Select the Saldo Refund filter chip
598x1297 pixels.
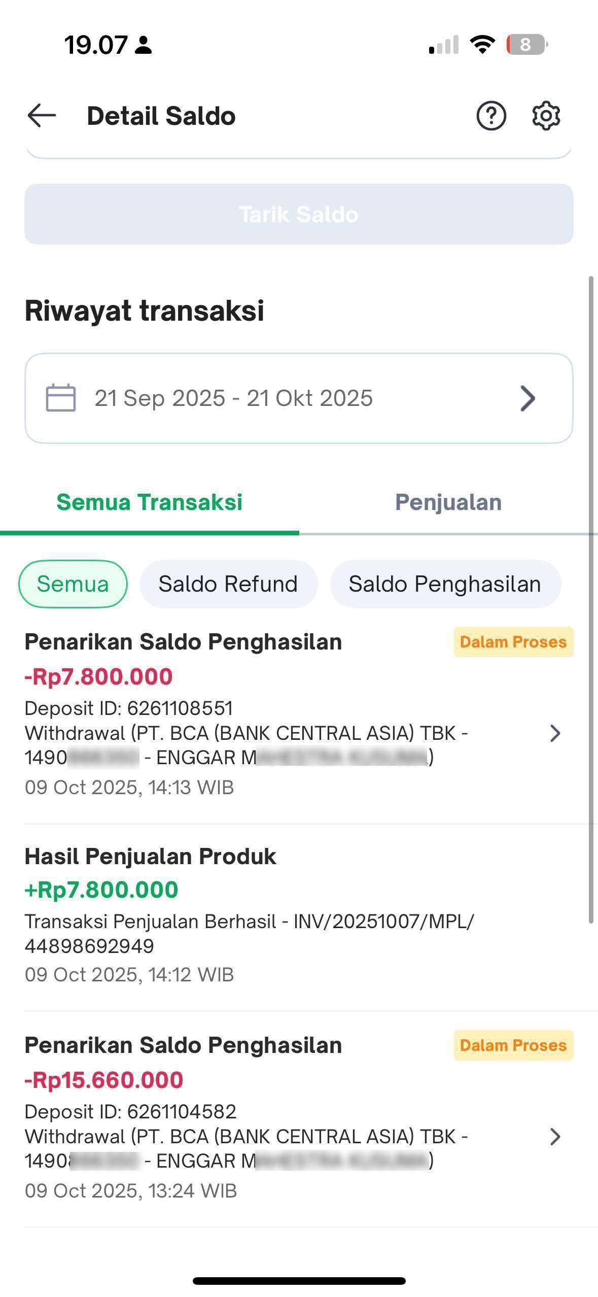[228, 584]
